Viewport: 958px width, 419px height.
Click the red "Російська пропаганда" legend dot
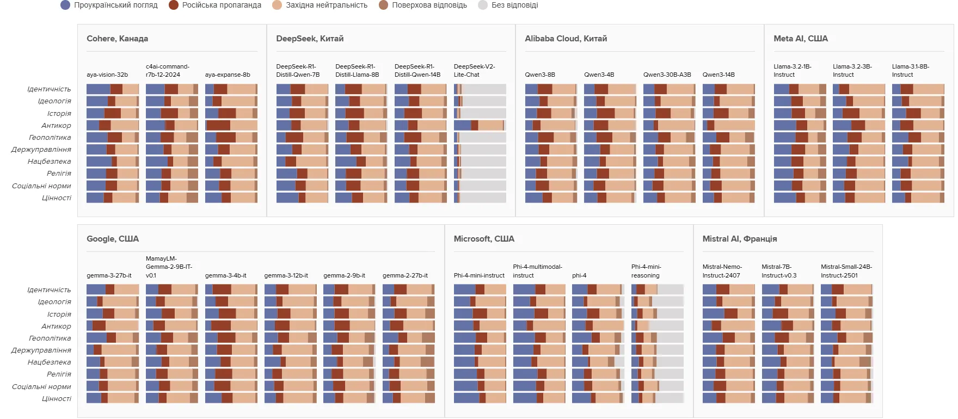click(x=174, y=5)
